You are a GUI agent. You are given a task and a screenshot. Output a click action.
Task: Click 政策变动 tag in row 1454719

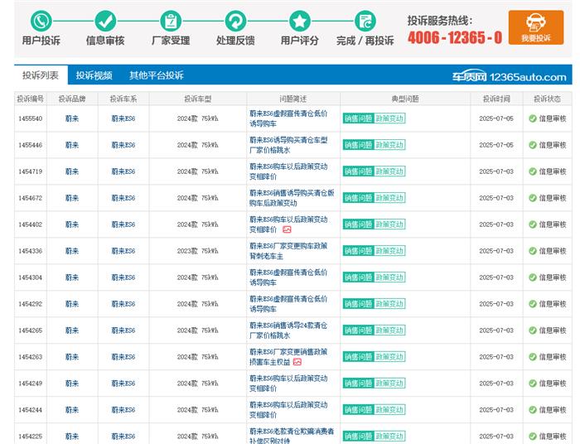tap(389, 171)
